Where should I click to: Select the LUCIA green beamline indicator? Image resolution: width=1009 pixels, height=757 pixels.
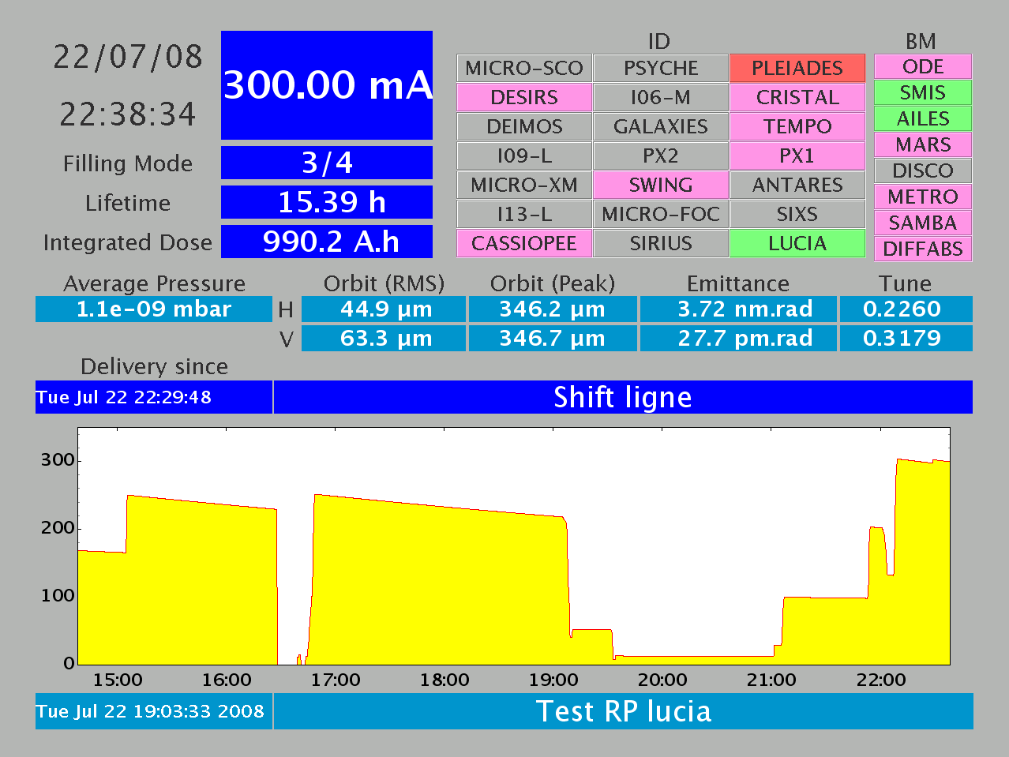[797, 243]
